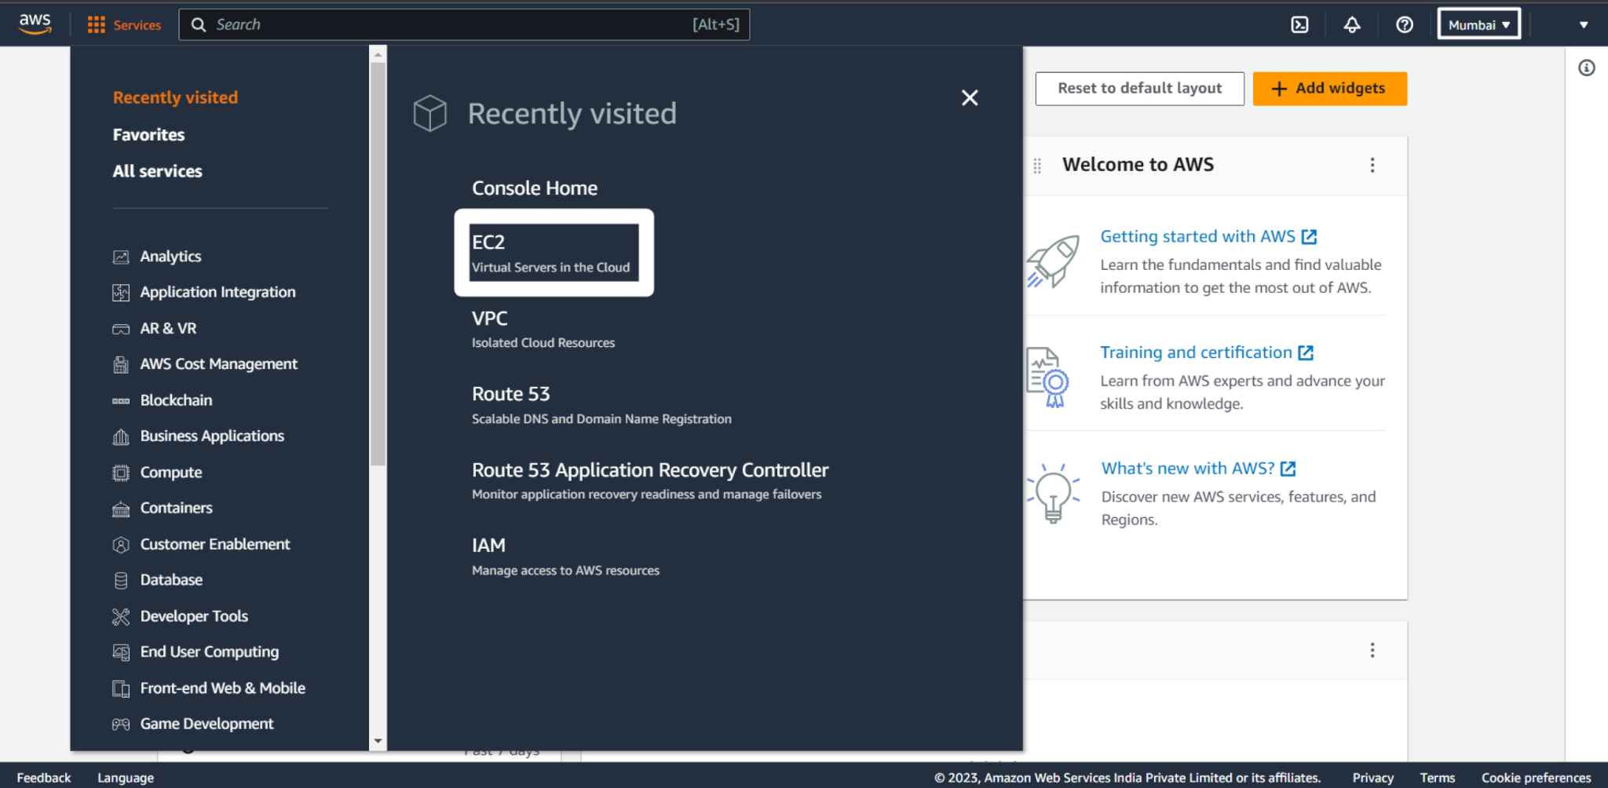
Task: Click the Business Applications icon
Action: click(121, 436)
